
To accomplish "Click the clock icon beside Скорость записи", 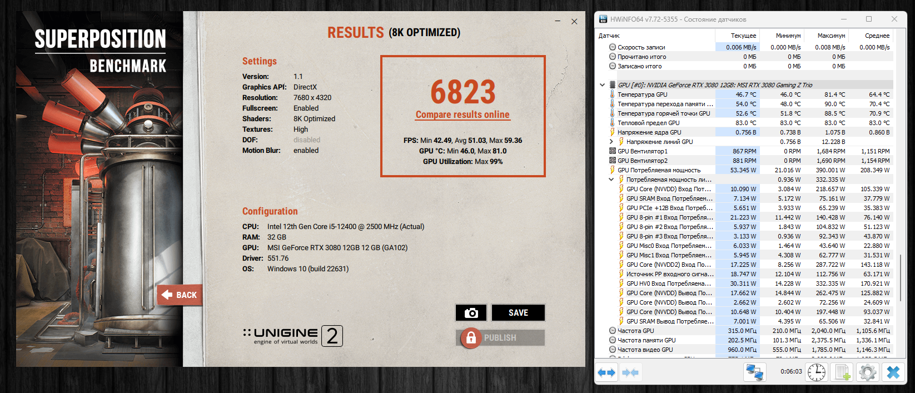I will click(x=613, y=47).
